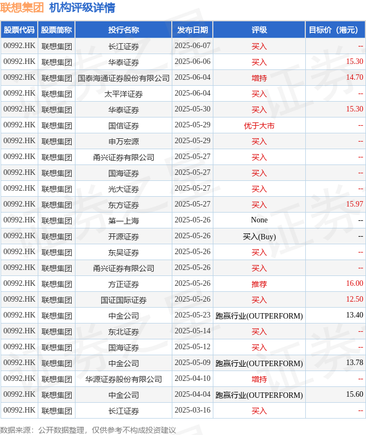Click the 买入(Buy) rating
Screen dimensions: 366x435
pyautogui.click(x=259, y=237)
